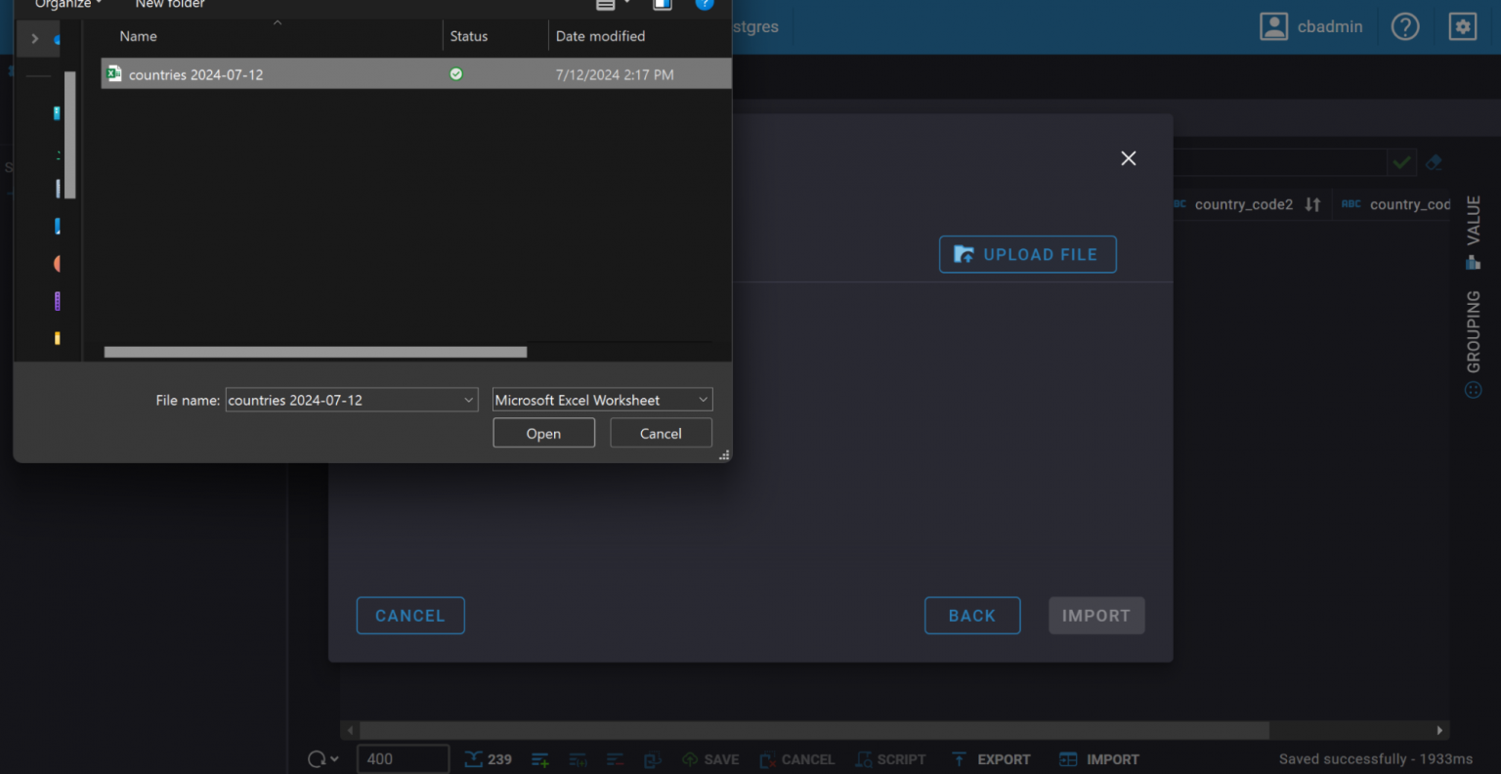
Task: Click IMPORT in the bottom toolbar
Action: (1099, 759)
